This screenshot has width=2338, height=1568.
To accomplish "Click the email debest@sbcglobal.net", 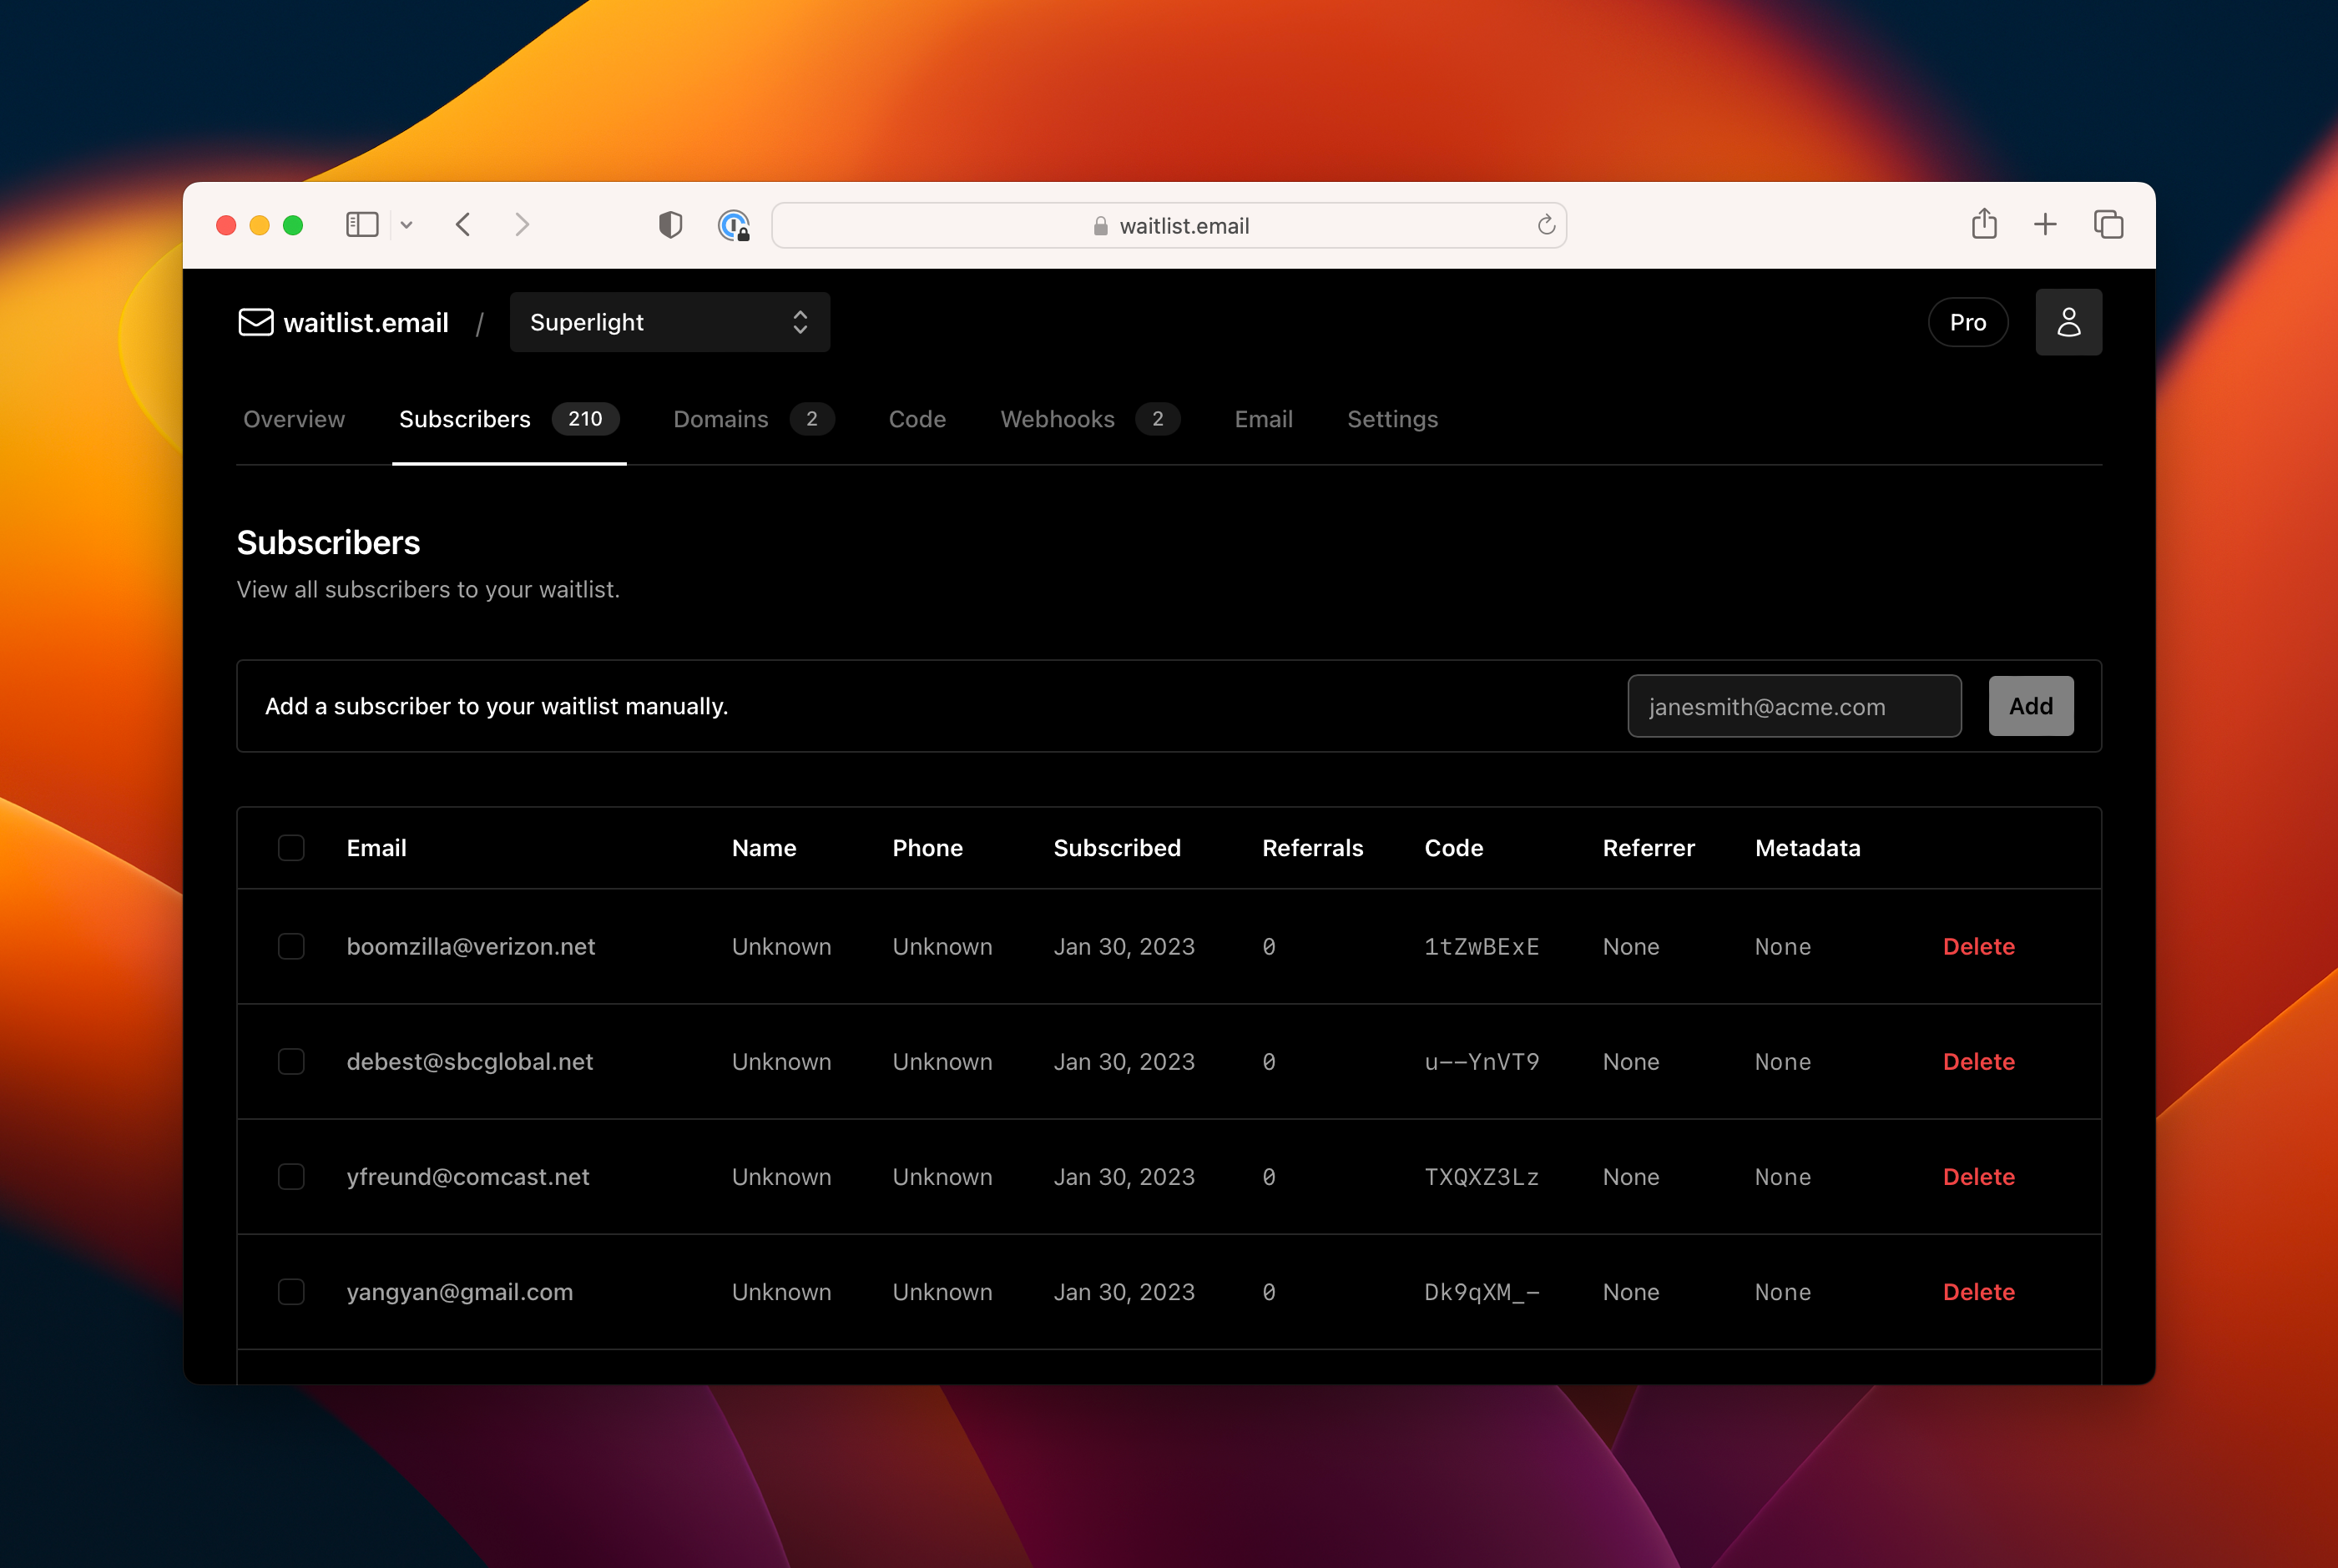I will click(470, 1061).
